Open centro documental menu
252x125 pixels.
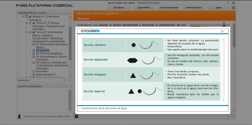[x=169, y=8]
